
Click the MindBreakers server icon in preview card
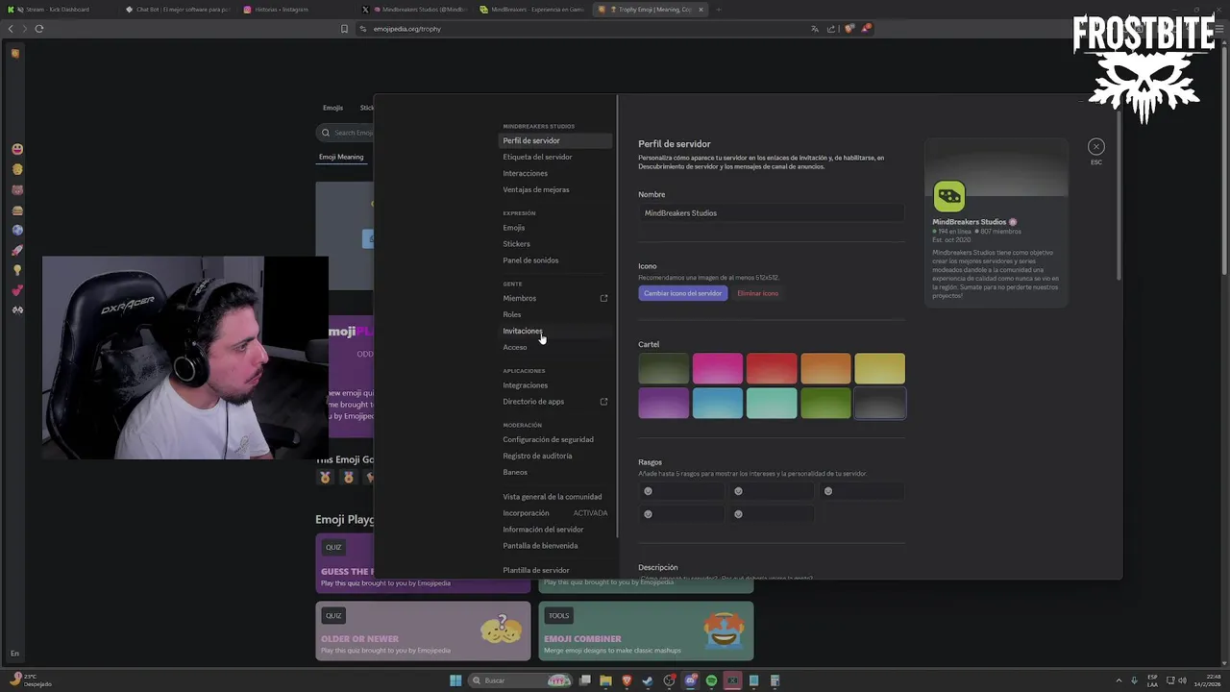tap(949, 197)
